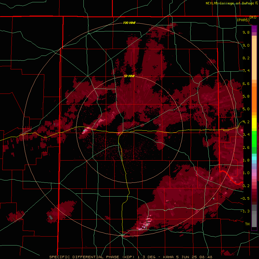Viewport: 259px width, 259px height.
Task: Click the 6.6 legend value
Action: pos(246,83)
